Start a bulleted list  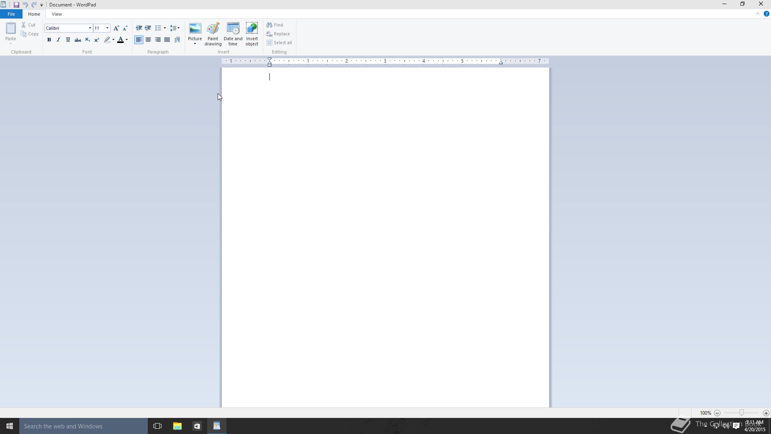coord(158,28)
